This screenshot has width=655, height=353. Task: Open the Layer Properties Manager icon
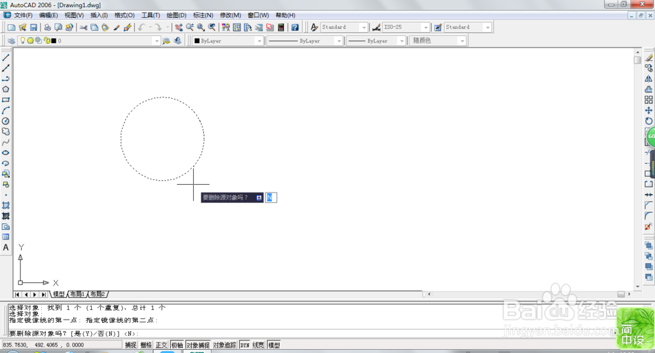click(11, 41)
